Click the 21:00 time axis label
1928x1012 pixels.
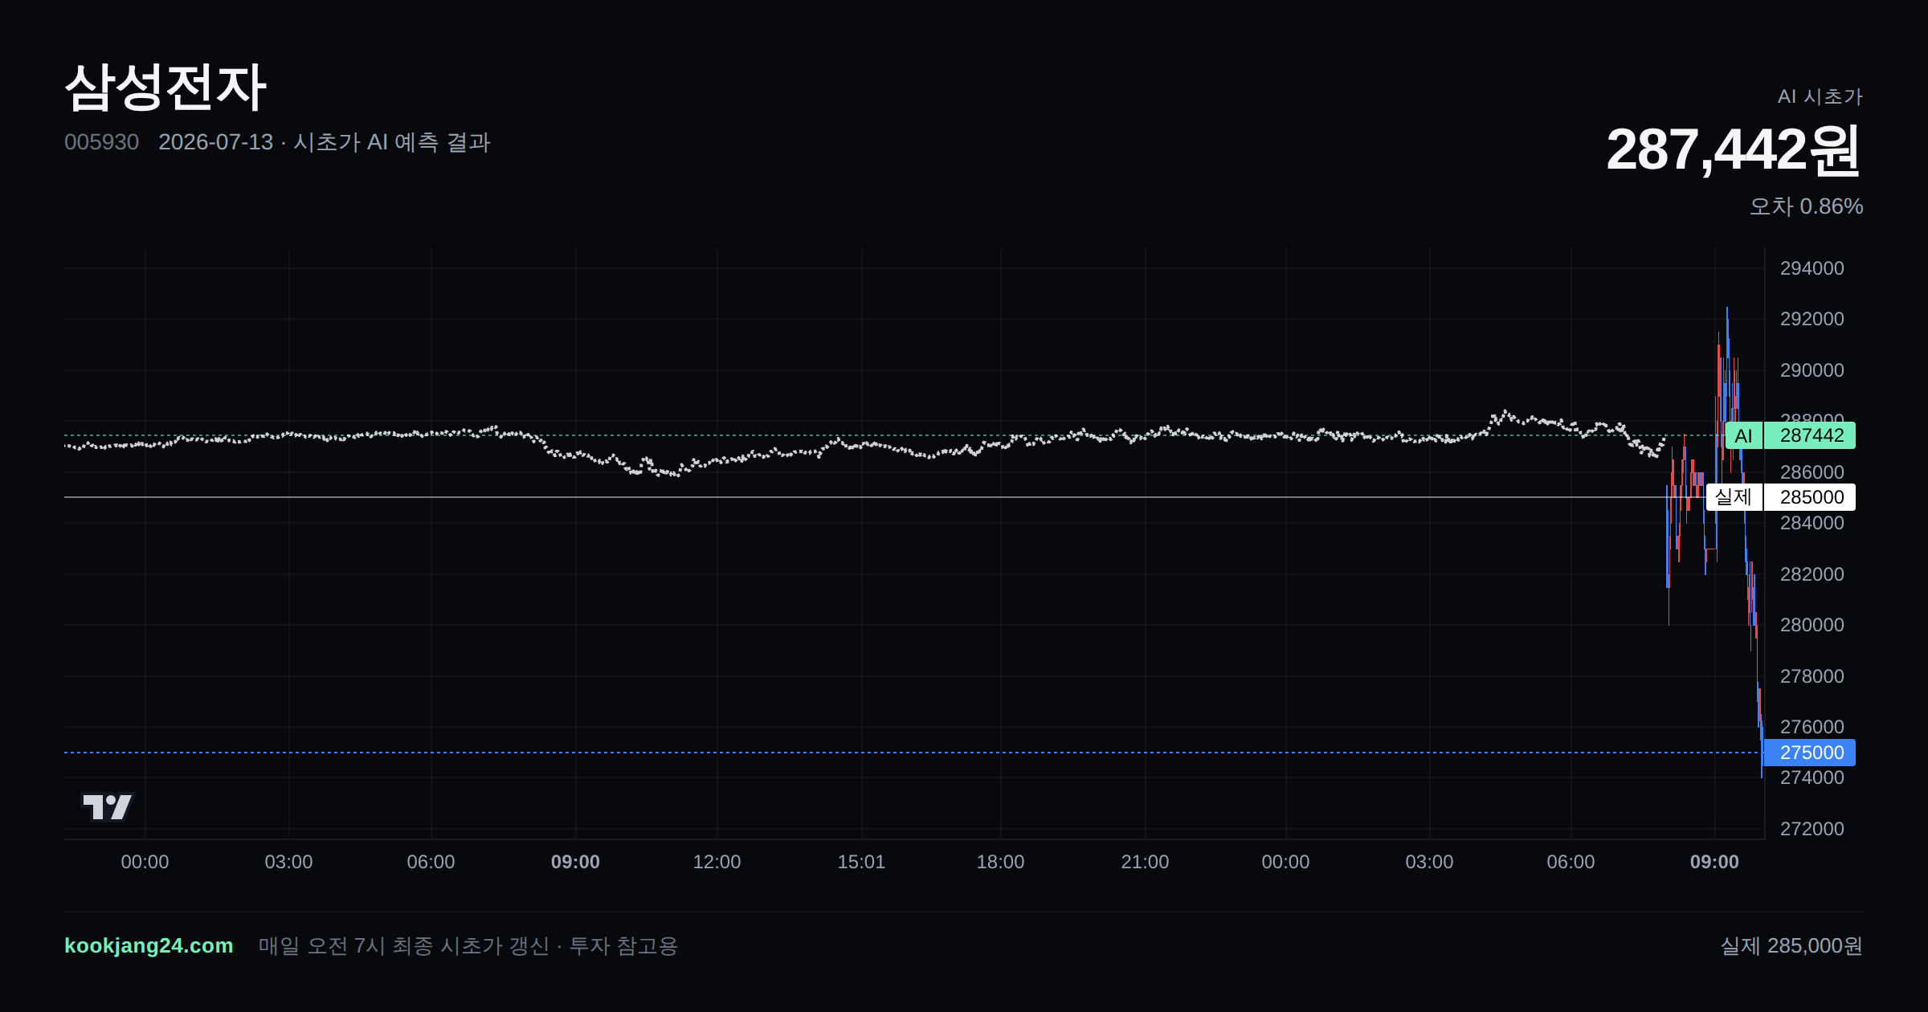tap(1145, 862)
